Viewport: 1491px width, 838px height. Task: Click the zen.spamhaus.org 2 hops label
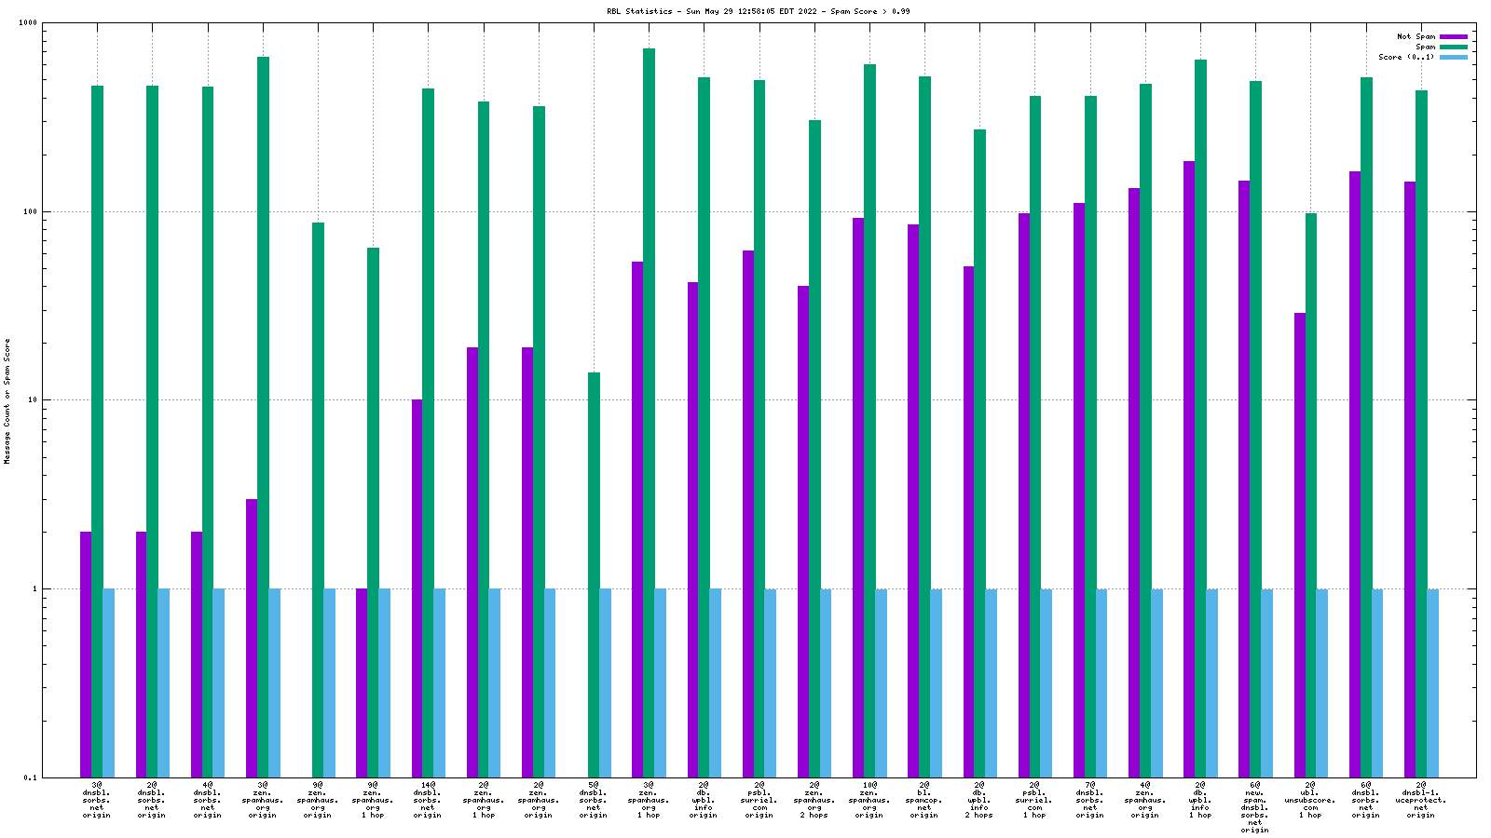pyautogui.click(x=814, y=800)
